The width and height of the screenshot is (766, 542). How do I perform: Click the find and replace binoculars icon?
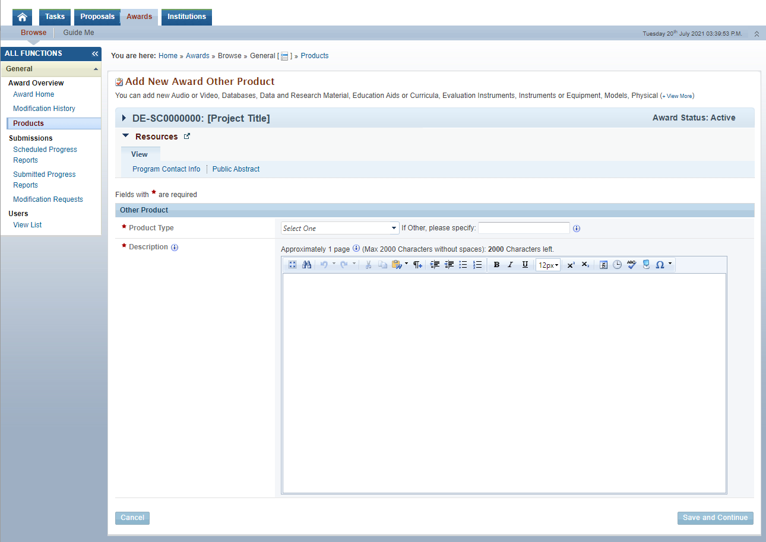tap(306, 265)
